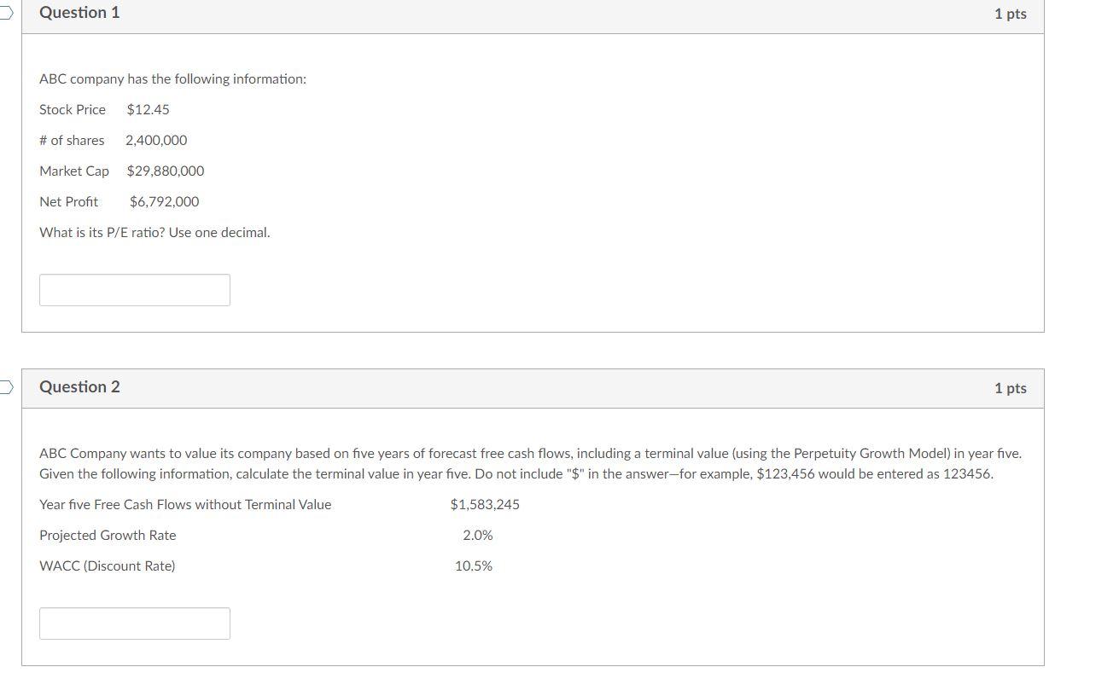Click the Projected Growth Rate label
The width and height of the screenshot is (1119, 696).
click(x=108, y=535)
